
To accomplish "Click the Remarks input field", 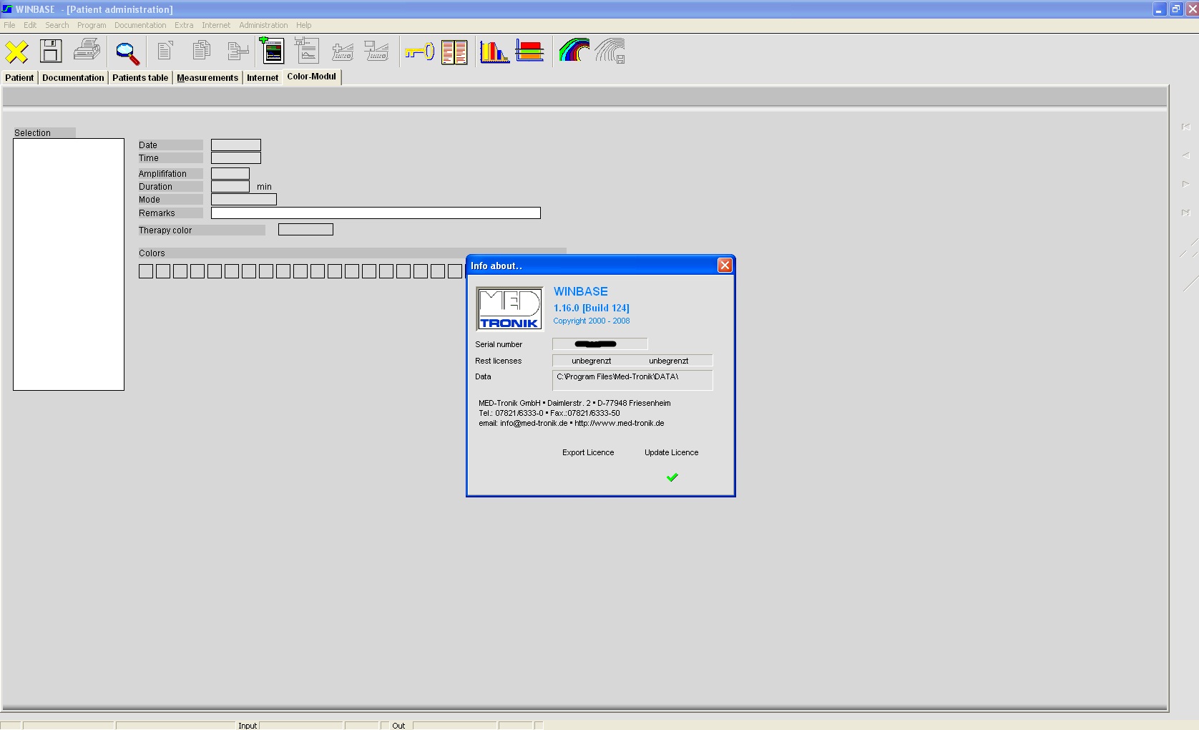I will 376,213.
